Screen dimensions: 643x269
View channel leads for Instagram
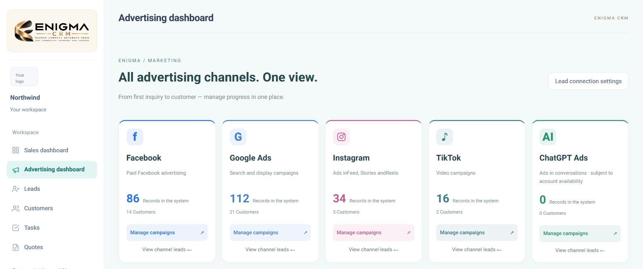[374, 250]
